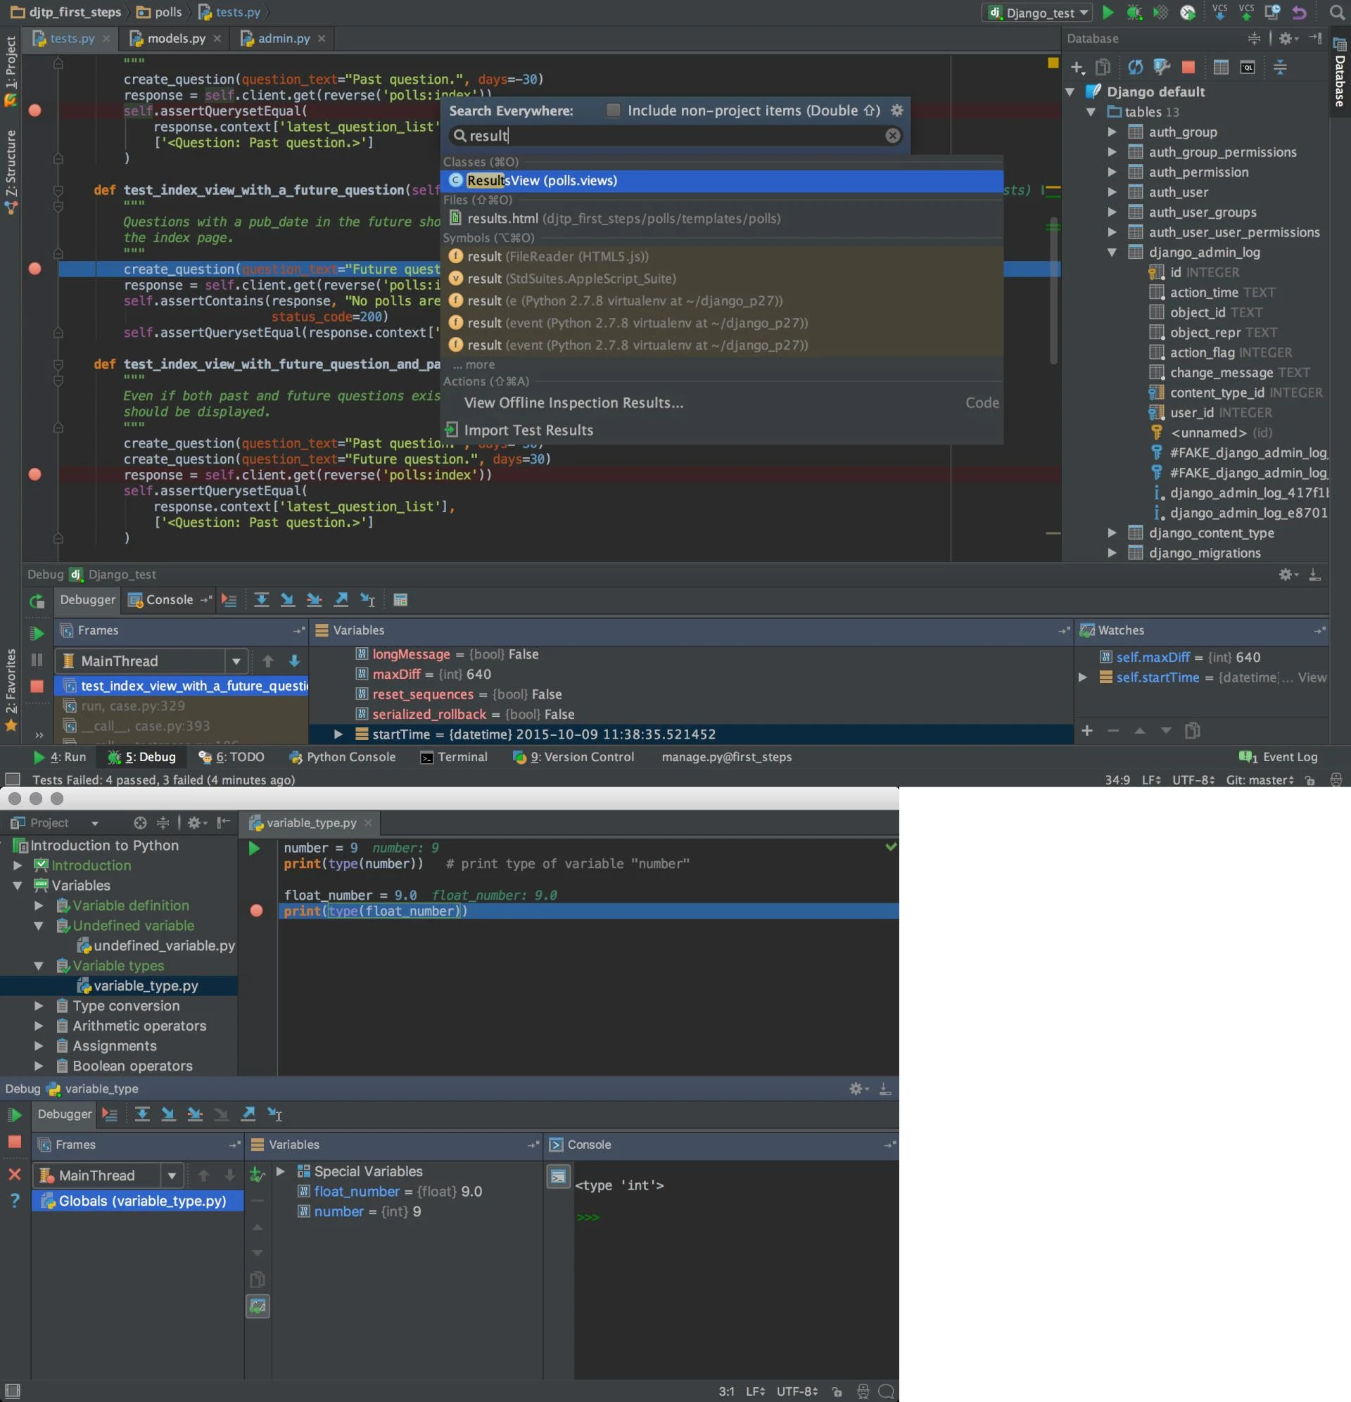Switch to the models.py editor tab
This screenshot has width=1351, height=1402.
[x=175, y=39]
